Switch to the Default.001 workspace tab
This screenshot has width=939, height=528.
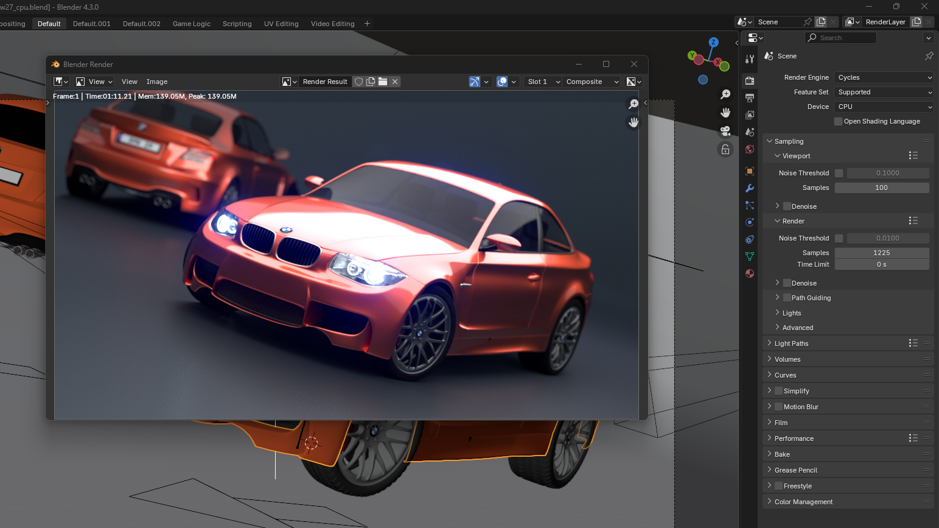point(92,24)
